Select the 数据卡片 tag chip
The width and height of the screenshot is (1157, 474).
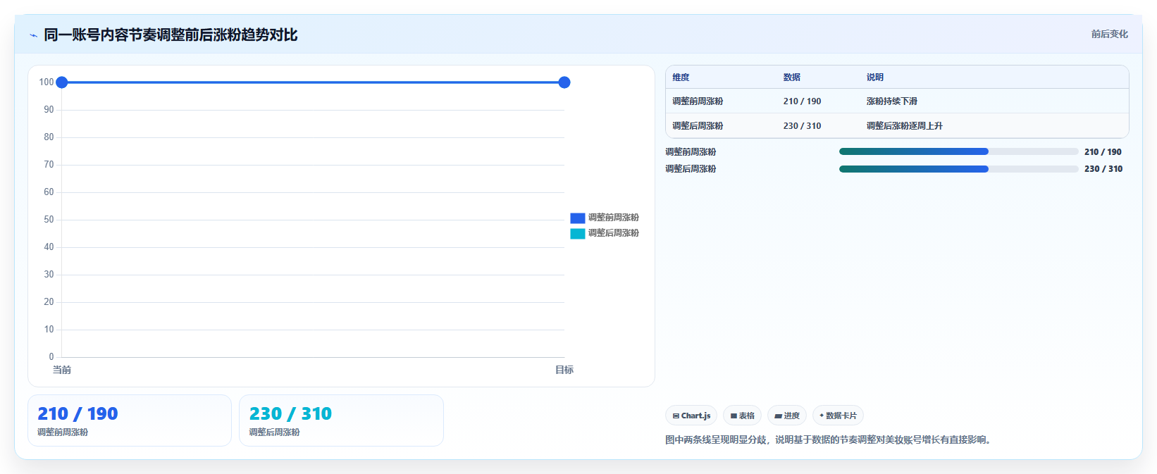pos(838,416)
